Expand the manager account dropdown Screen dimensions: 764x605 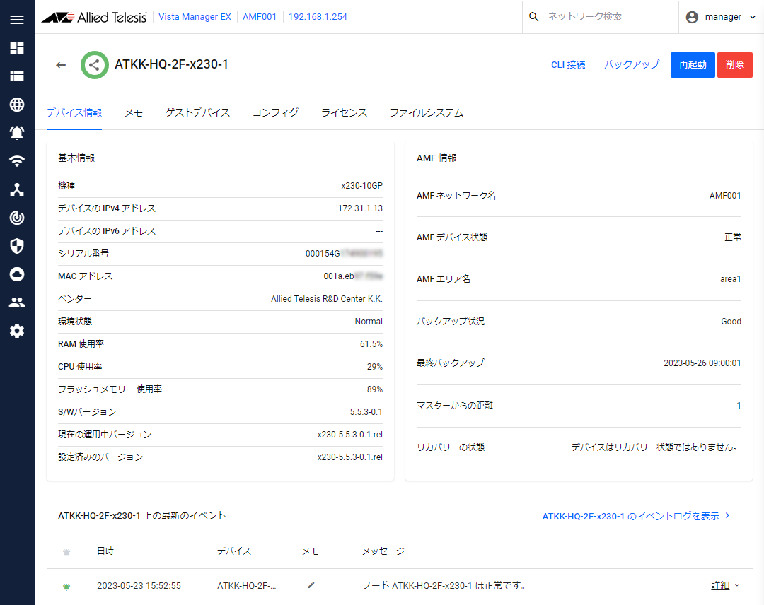coord(722,17)
